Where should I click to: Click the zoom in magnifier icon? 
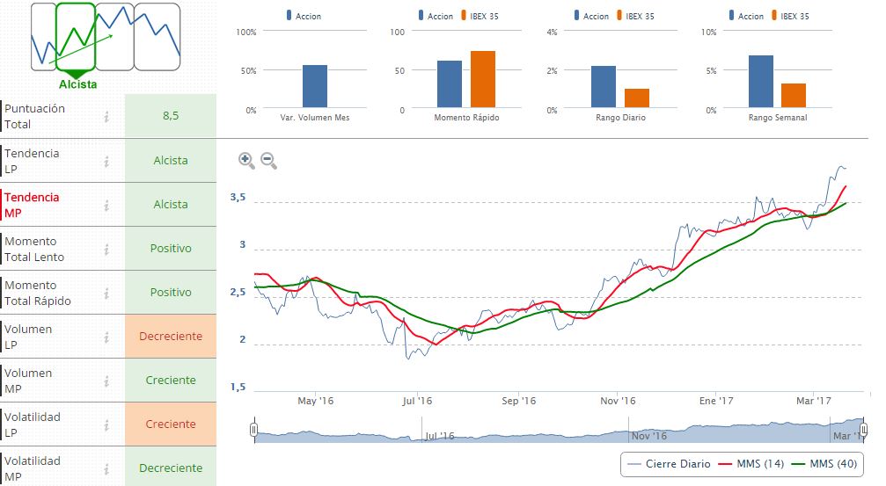246,160
